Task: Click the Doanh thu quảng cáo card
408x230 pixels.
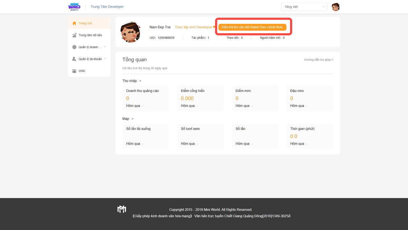Action: point(146,98)
